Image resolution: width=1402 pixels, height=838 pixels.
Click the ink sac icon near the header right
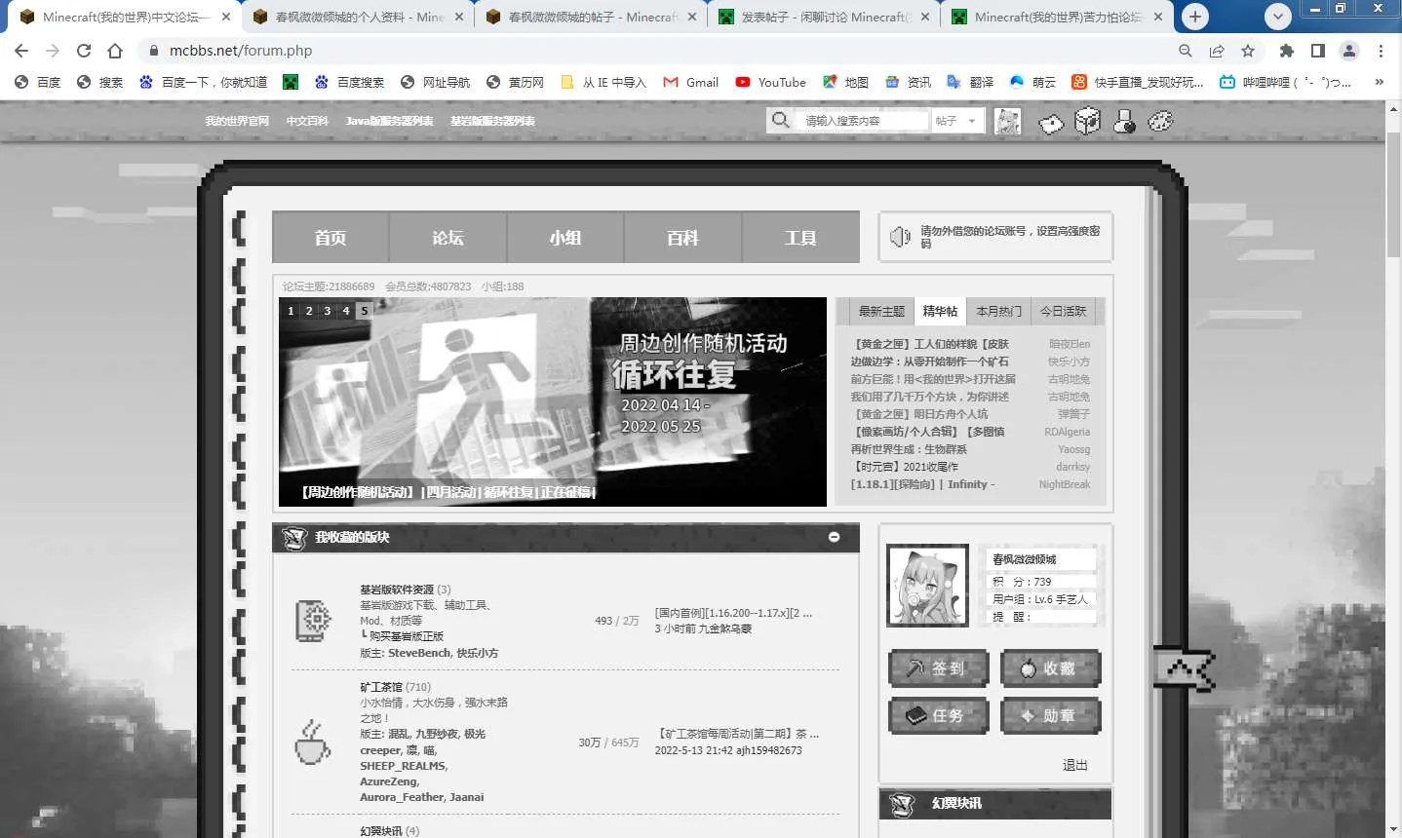pos(1124,123)
